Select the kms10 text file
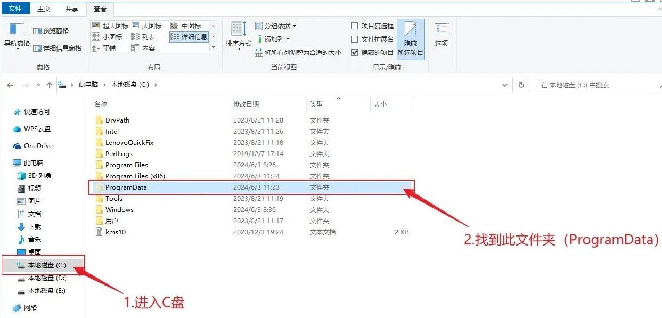Viewport: 662px width, 318px height. (115, 232)
